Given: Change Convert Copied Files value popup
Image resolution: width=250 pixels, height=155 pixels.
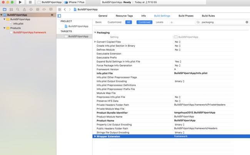Looking at the screenshot, I should pos(177,42).
